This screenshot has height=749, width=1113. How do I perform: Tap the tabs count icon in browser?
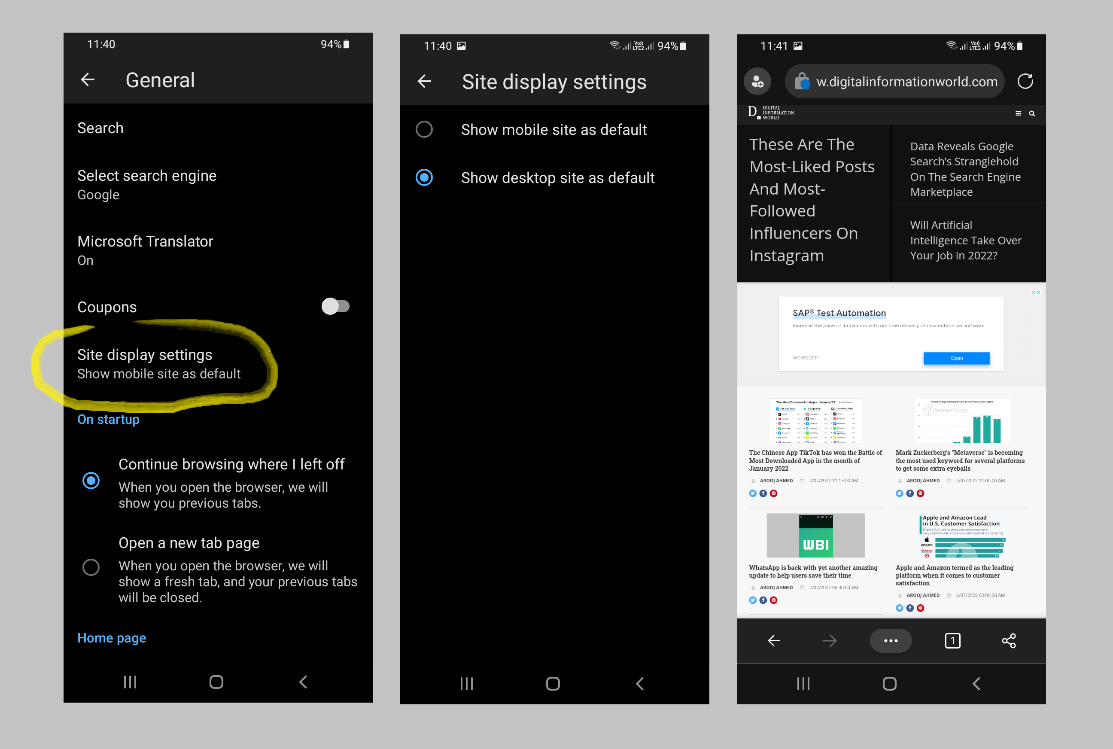(952, 641)
